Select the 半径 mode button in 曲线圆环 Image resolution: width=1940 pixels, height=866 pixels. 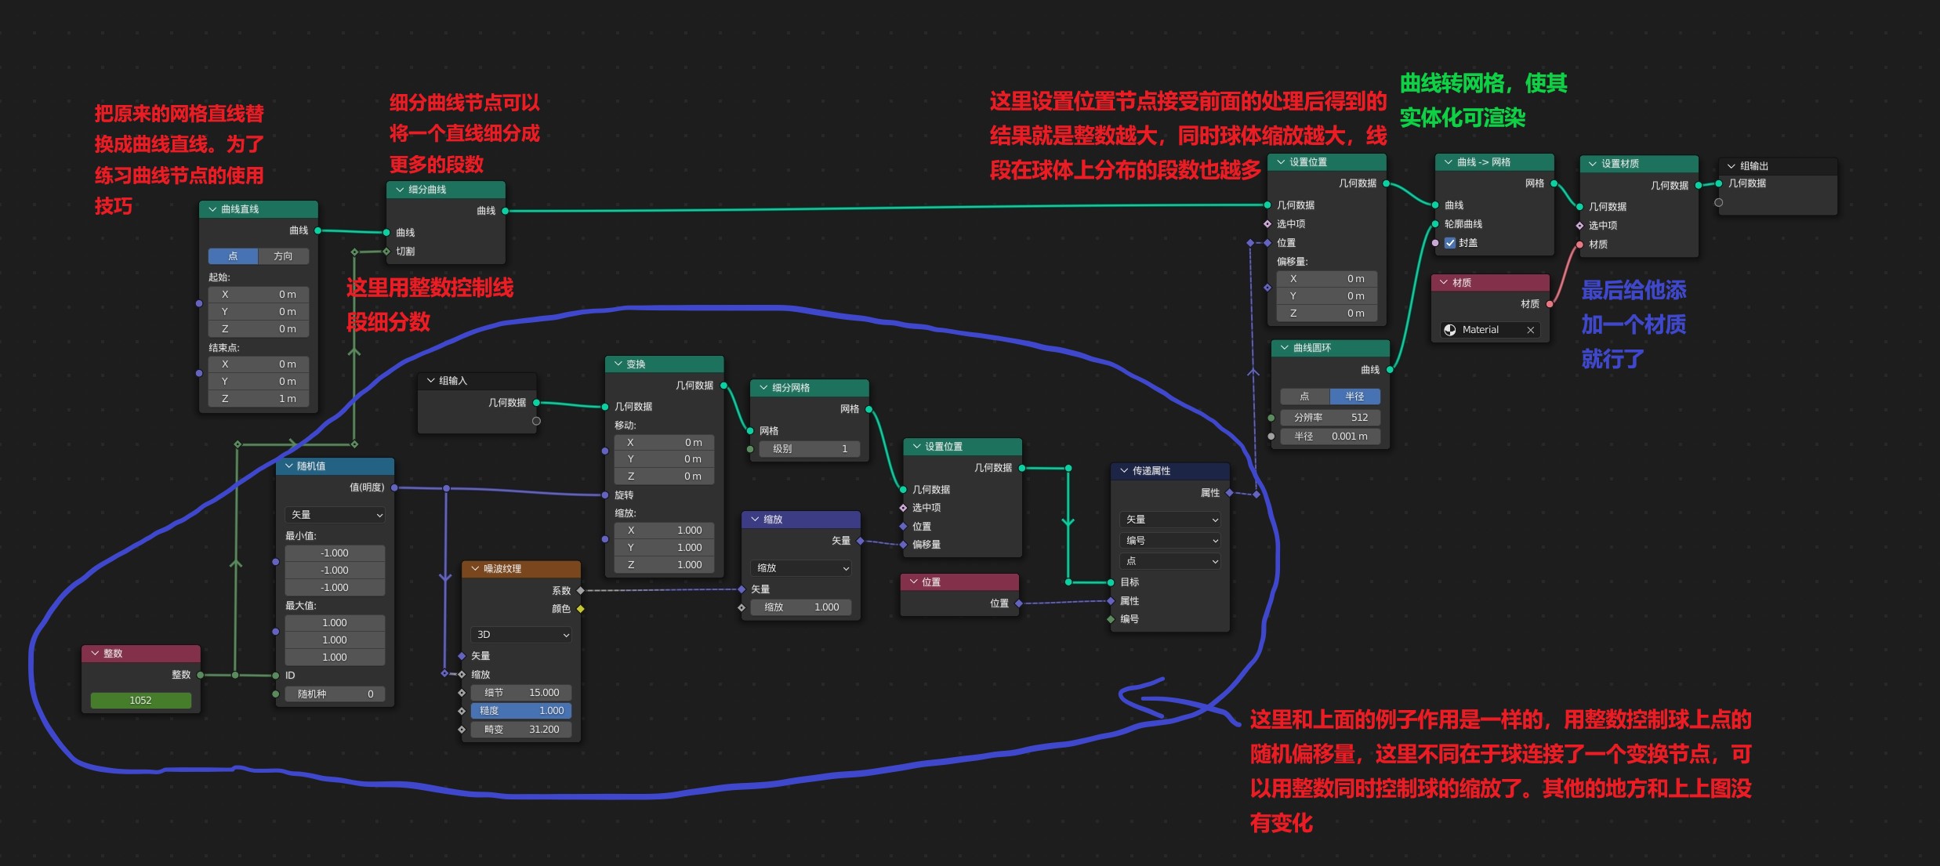click(1354, 397)
